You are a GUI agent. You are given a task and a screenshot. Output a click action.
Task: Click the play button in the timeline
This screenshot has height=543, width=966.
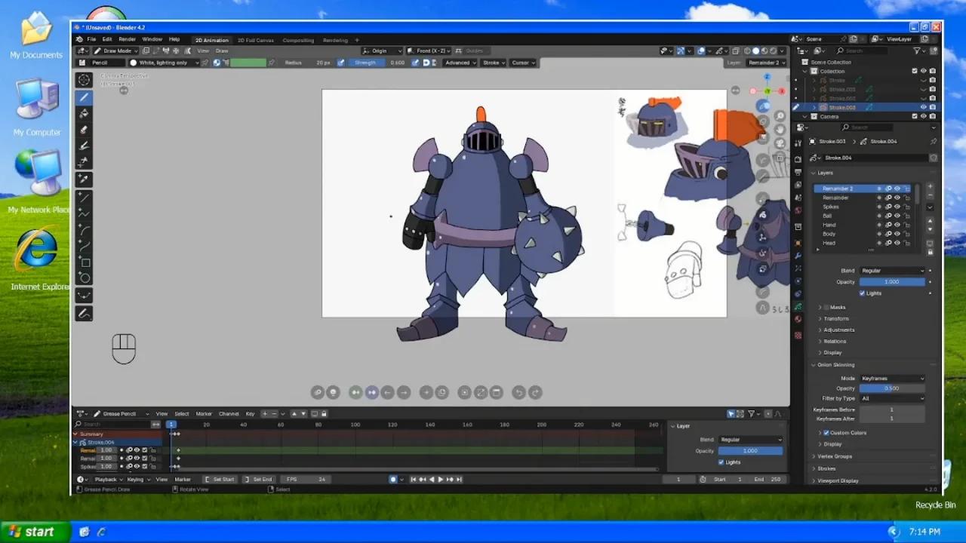coord(440,479)
